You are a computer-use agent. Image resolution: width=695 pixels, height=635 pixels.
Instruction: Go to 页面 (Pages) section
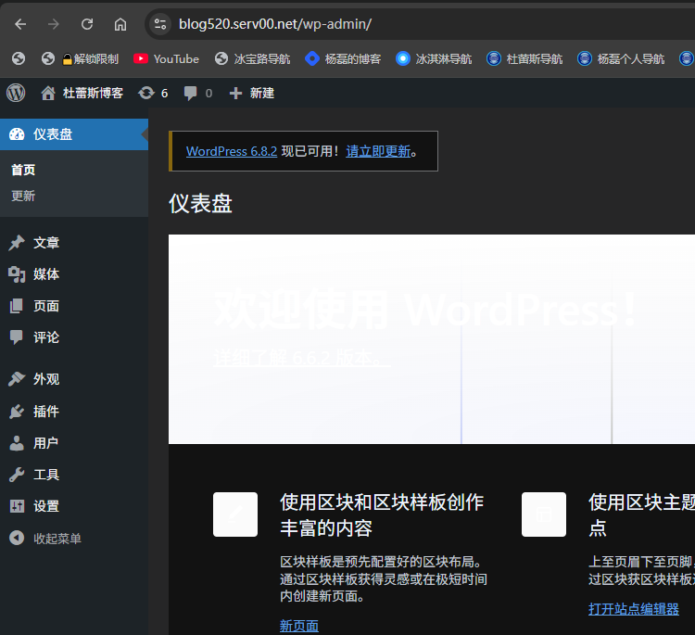[x=46, y=306]
